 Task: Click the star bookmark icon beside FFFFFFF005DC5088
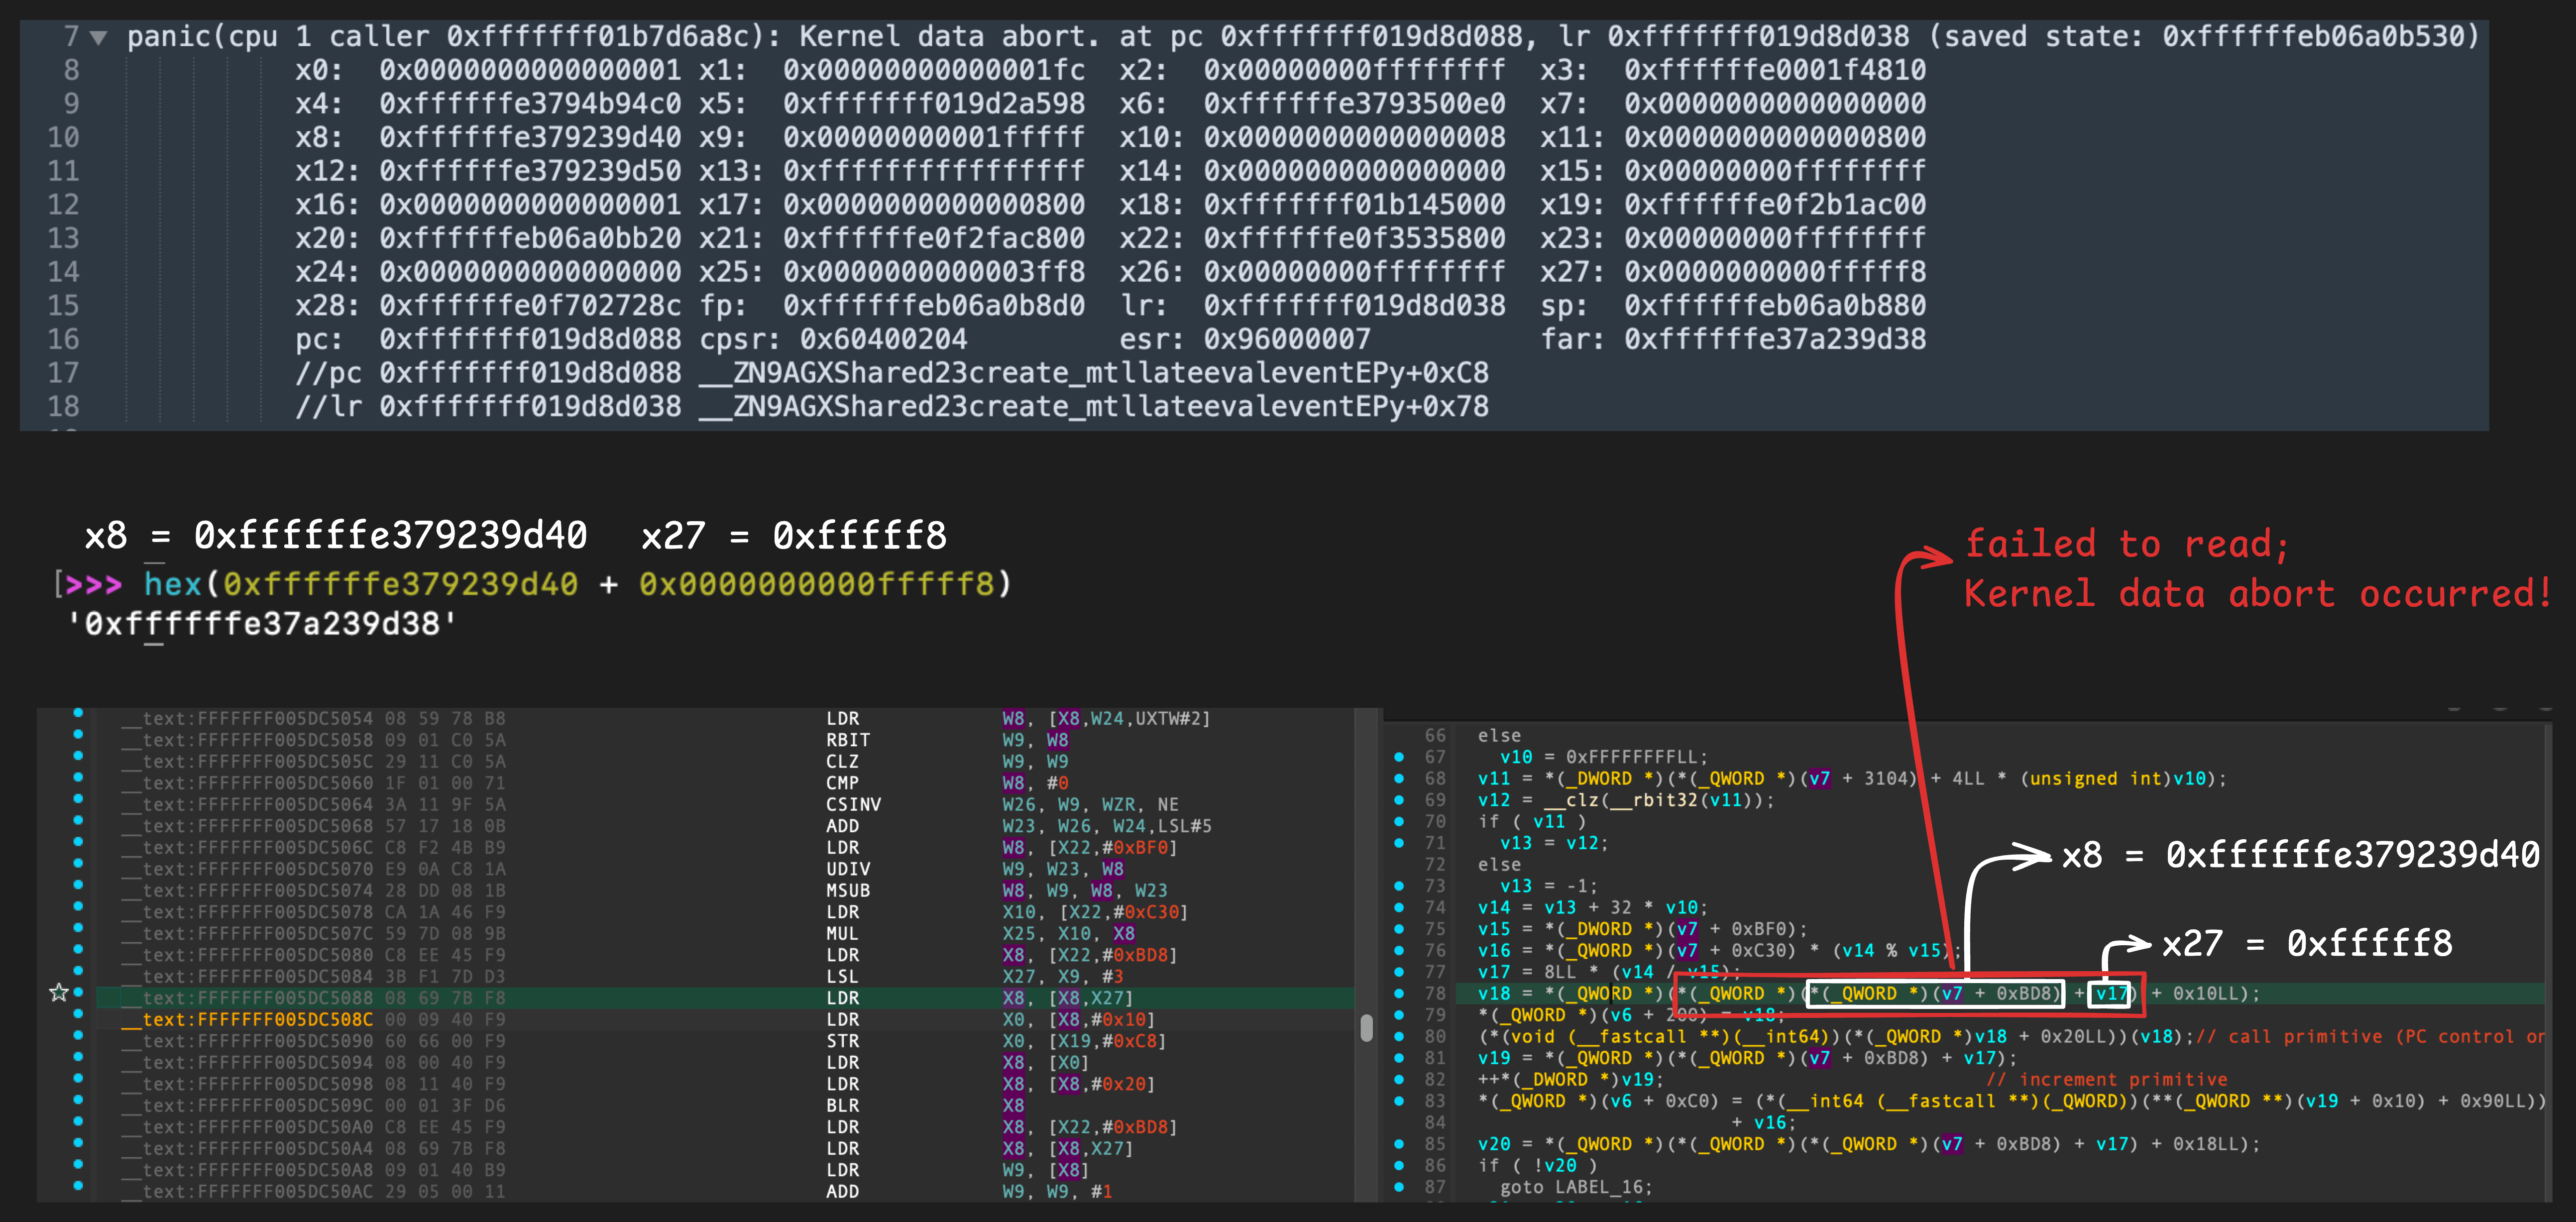click(59, 992)
